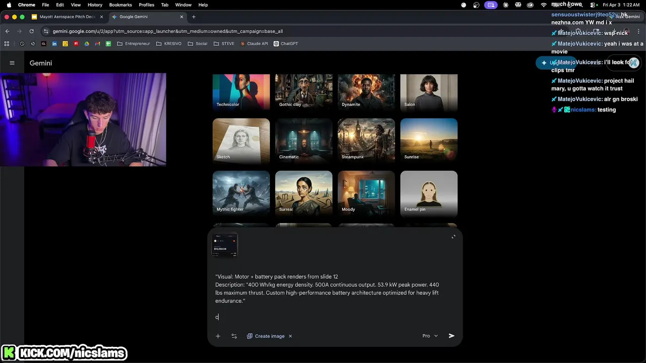Choose the Dynamite style card
The image size is (646, 363).
(366, 92)
